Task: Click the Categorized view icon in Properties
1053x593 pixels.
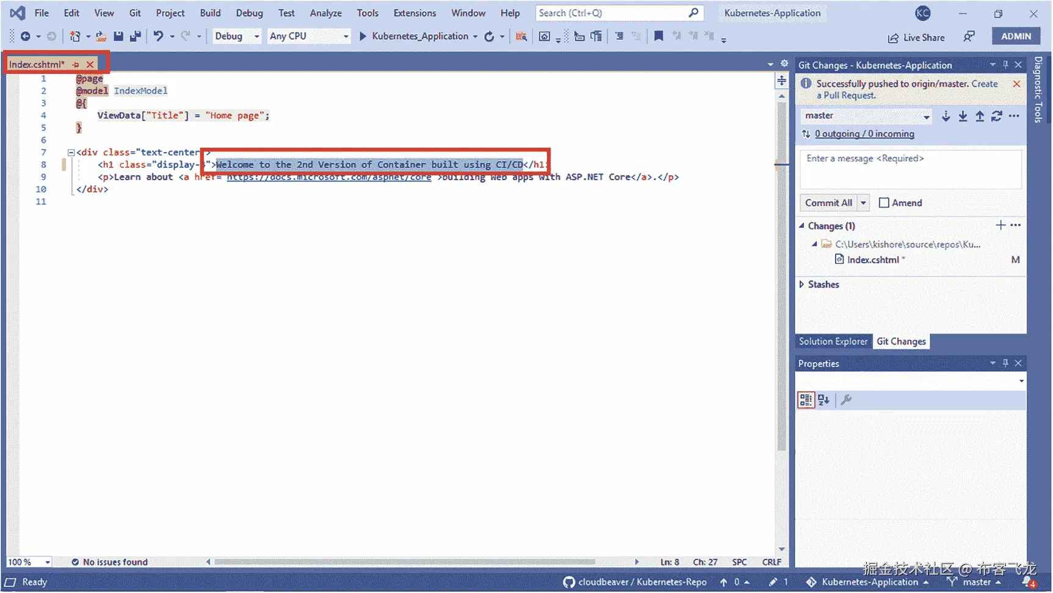Action: point(806,400)
